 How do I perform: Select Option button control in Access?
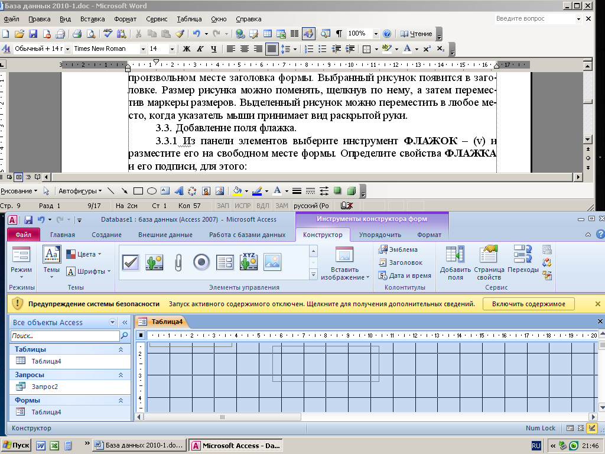pyautogui.click(x=201, y=262)
